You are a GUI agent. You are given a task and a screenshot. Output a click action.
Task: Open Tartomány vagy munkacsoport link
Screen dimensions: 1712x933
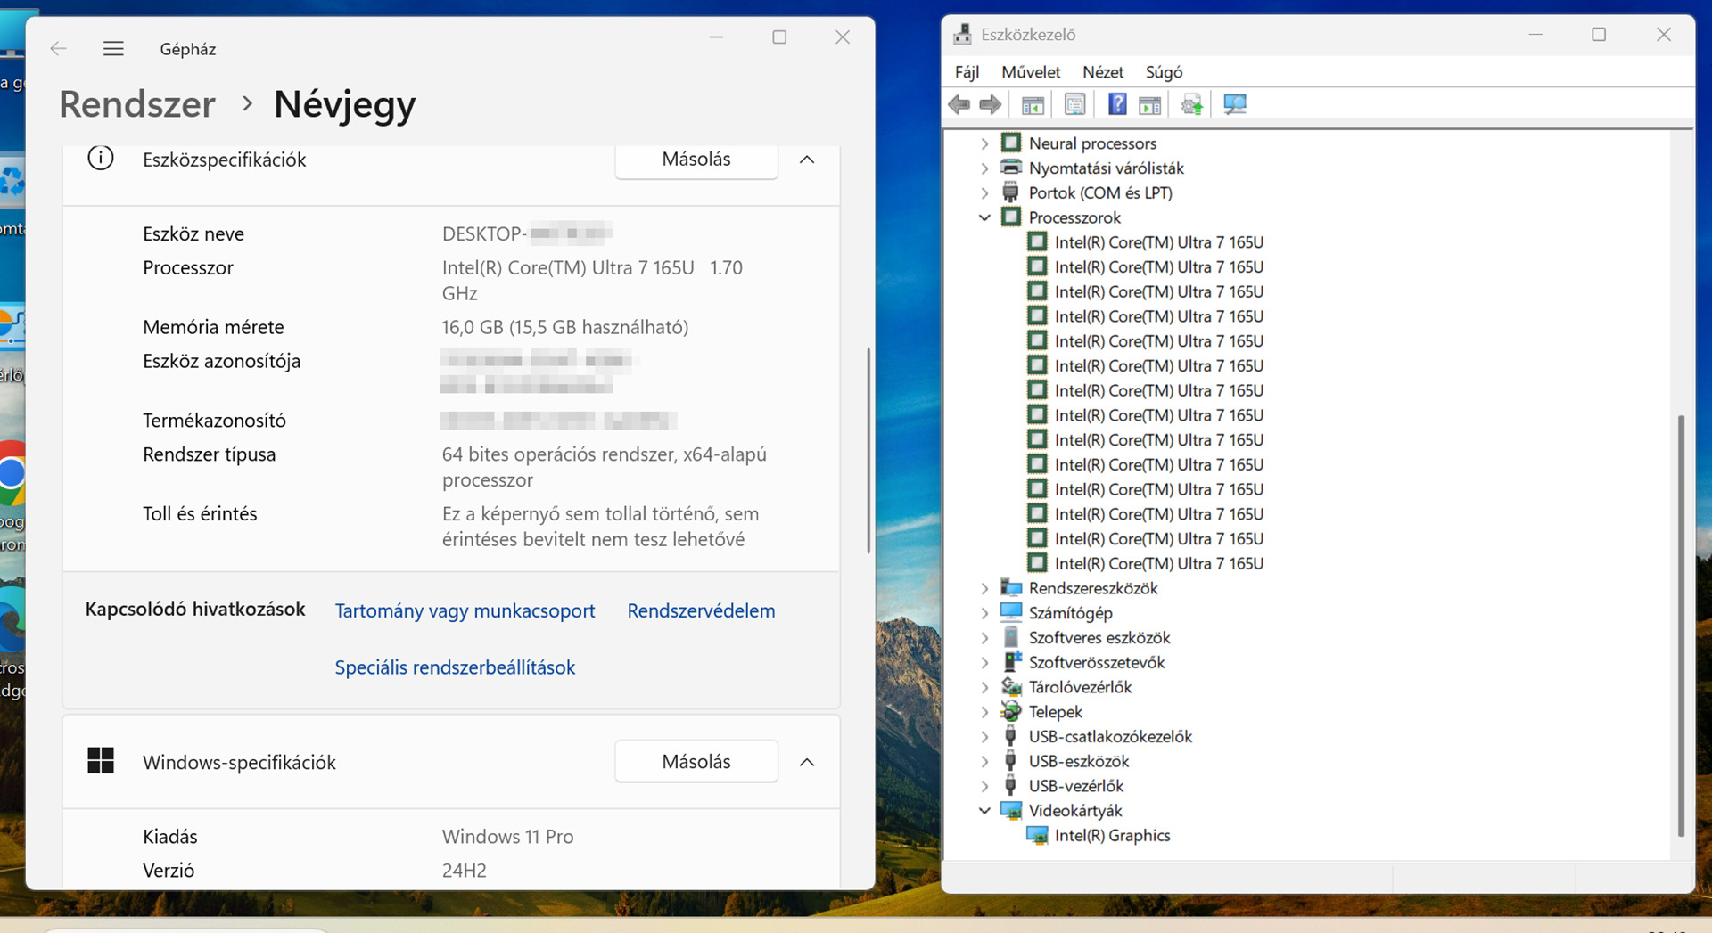pos(465,610)
